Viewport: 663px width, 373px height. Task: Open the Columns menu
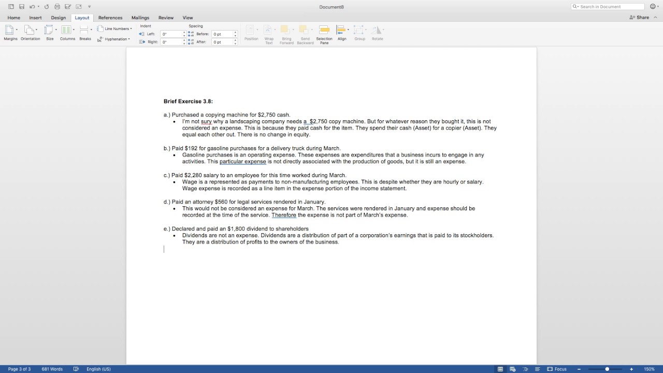[x=67, y=33]
